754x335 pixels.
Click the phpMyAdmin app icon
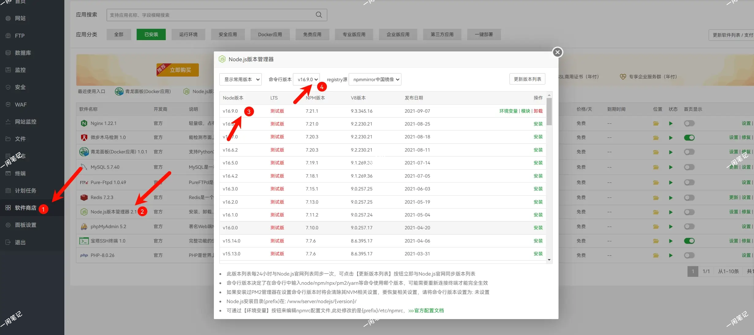coord(84,227)
